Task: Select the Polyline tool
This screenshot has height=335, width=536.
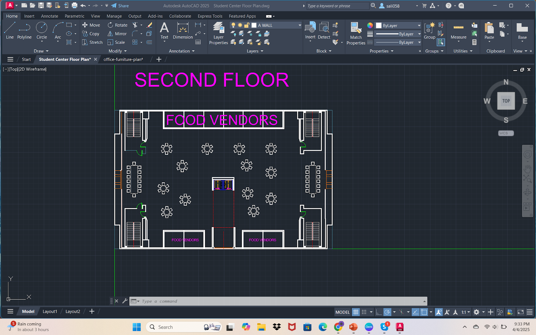Action: [24, 30]
